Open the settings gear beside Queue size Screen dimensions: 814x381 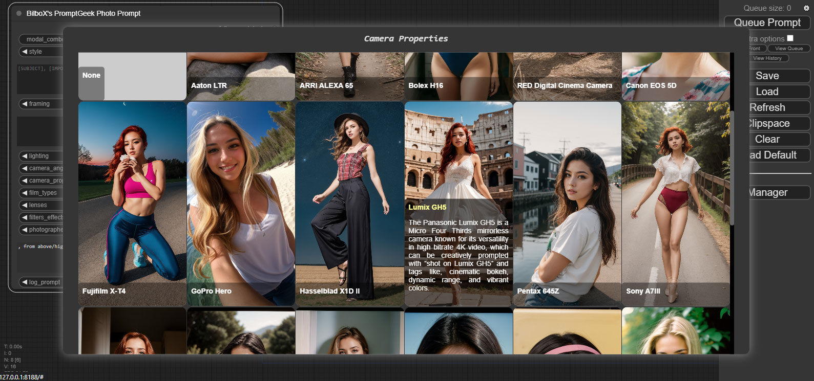point(806,8)
